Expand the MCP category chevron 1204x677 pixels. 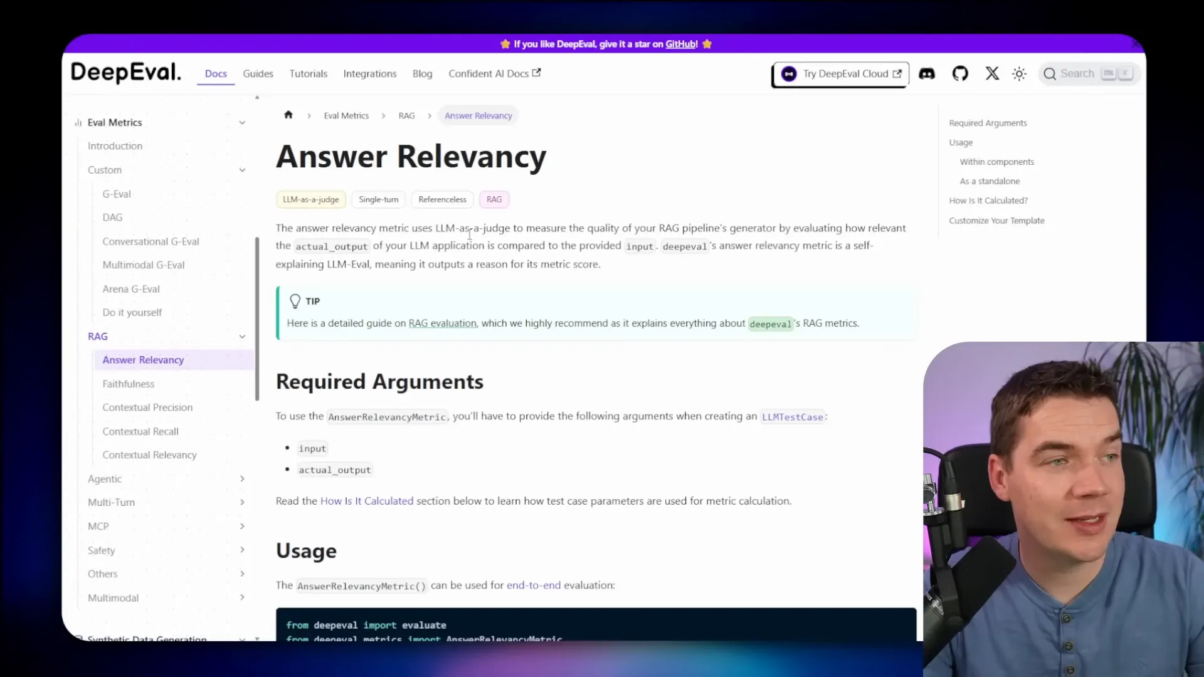[x=242, y=527]
